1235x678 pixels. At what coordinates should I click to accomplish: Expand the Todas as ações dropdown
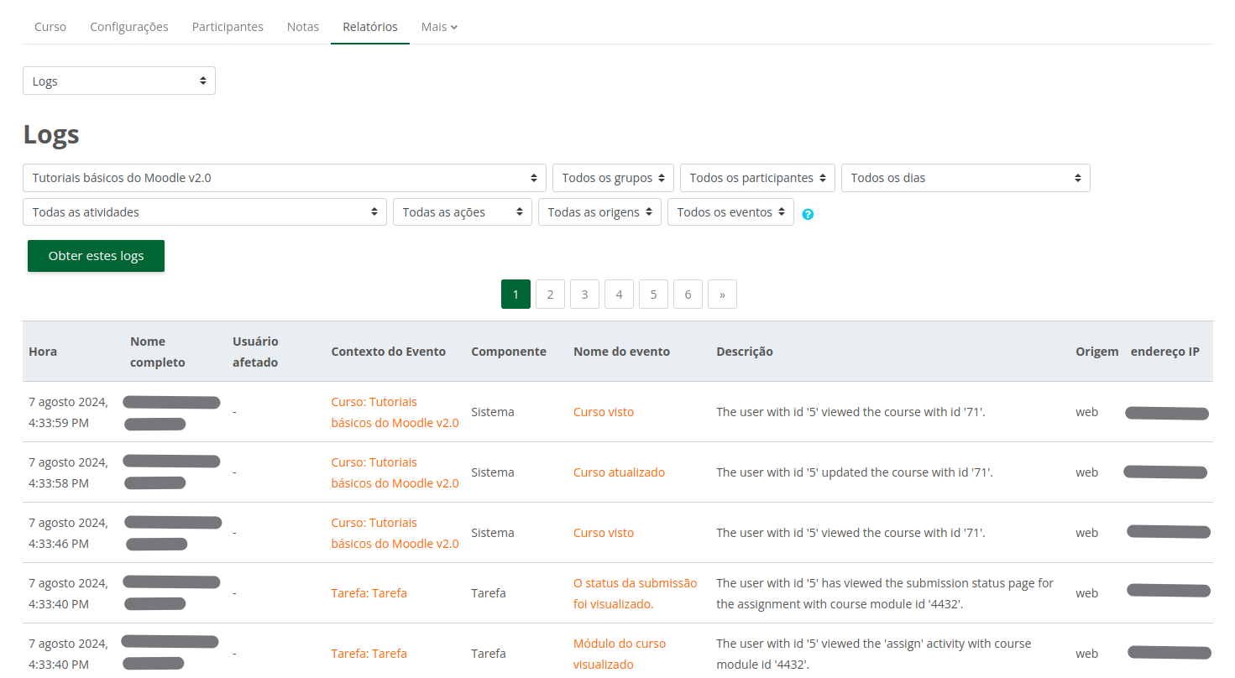click(x=462, y=212)
